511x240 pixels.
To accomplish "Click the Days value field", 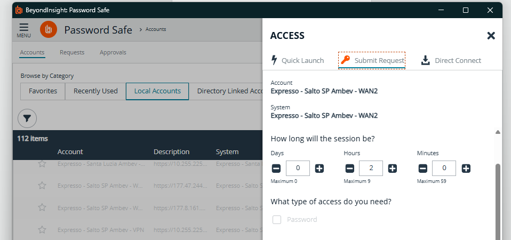I will [x=298, y=169].
